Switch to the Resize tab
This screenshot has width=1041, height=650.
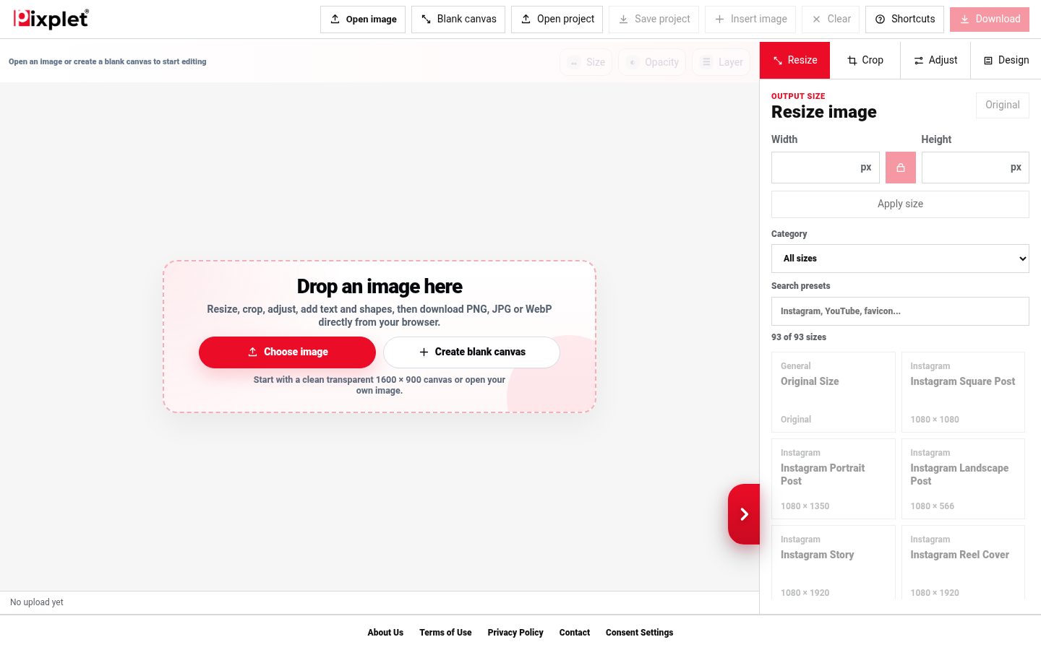tap(794, 61)
